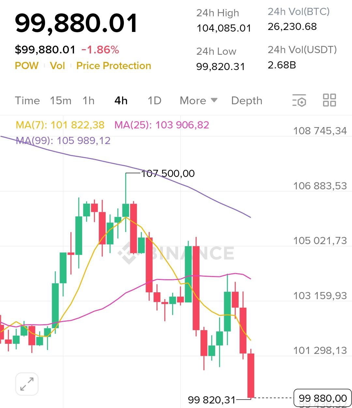Image resolution: width=352 pixels, height=408 pixels.
Task: Open the Depth chart view
Action: coord(246,101)
